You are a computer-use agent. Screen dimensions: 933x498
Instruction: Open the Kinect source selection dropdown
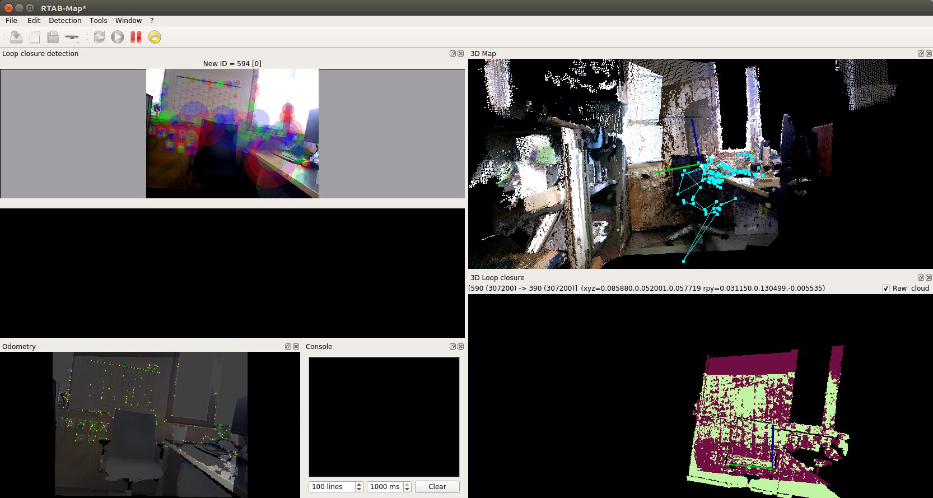[72, 38]
